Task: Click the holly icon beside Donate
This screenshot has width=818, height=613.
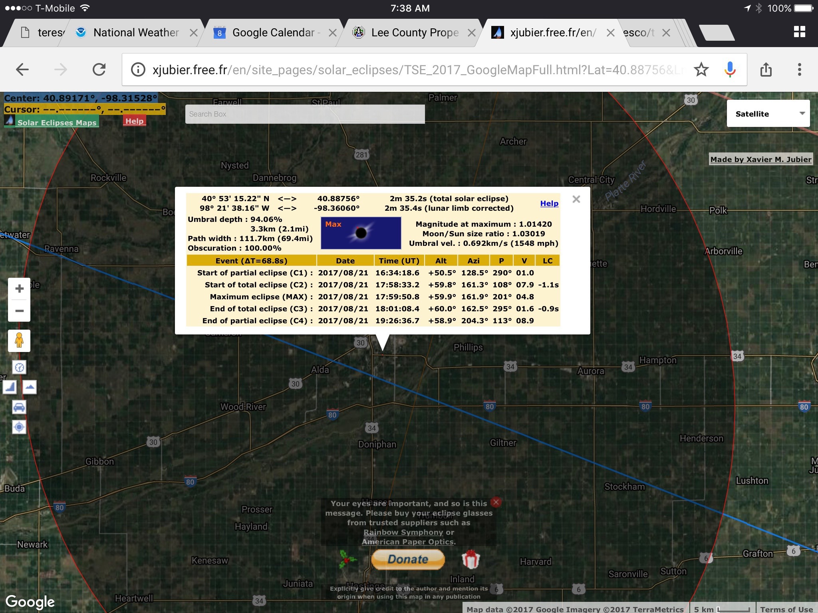Action: pyautogui.click(x=347, y=559)
